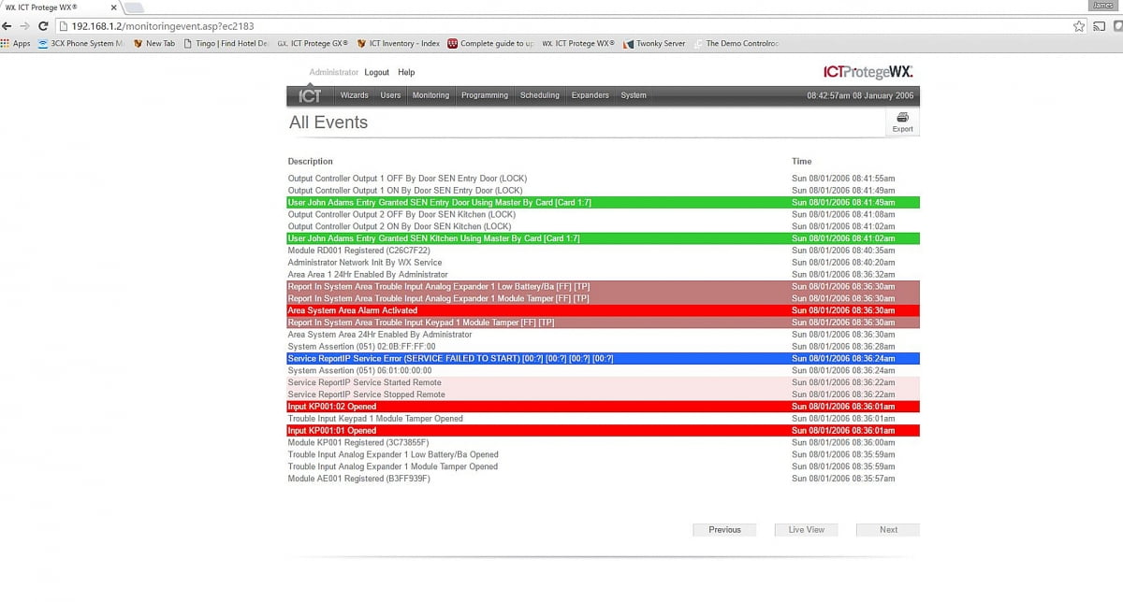Click the ICT logo in navigation bar
Image resolution: width=1123 pixels, height=602 pixels.
coord(310,95)
